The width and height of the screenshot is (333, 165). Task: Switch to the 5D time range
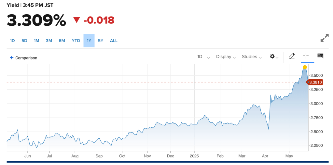(24, 41)
